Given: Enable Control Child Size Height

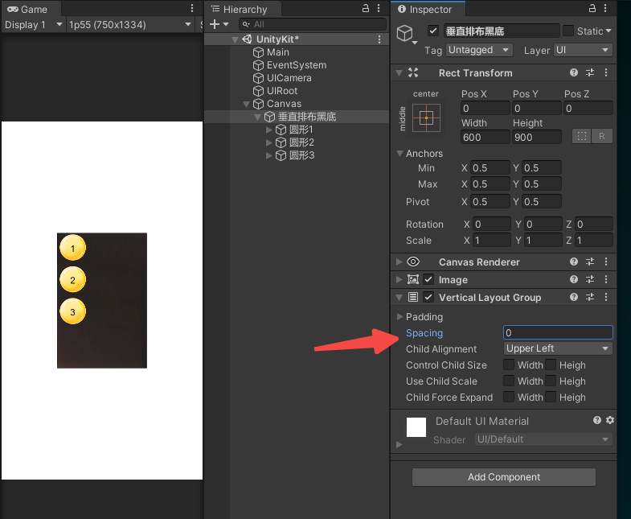Looking at the screenshot, I should [x=551, y=365].
